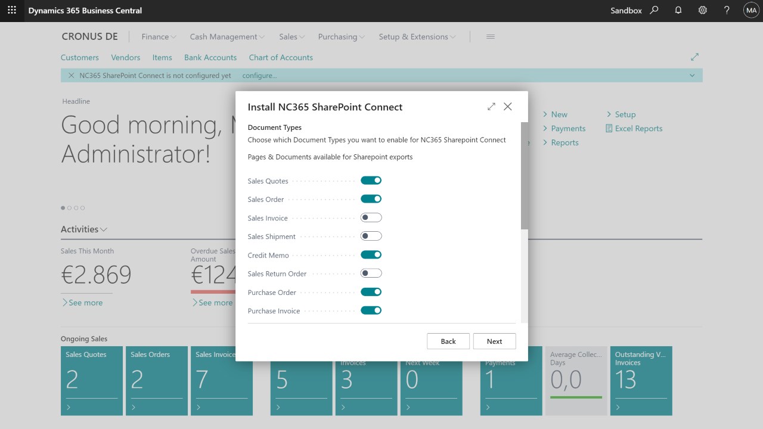Screen dimensions: 763x429
Task: Click the configure... link
Action: [259, 76]
